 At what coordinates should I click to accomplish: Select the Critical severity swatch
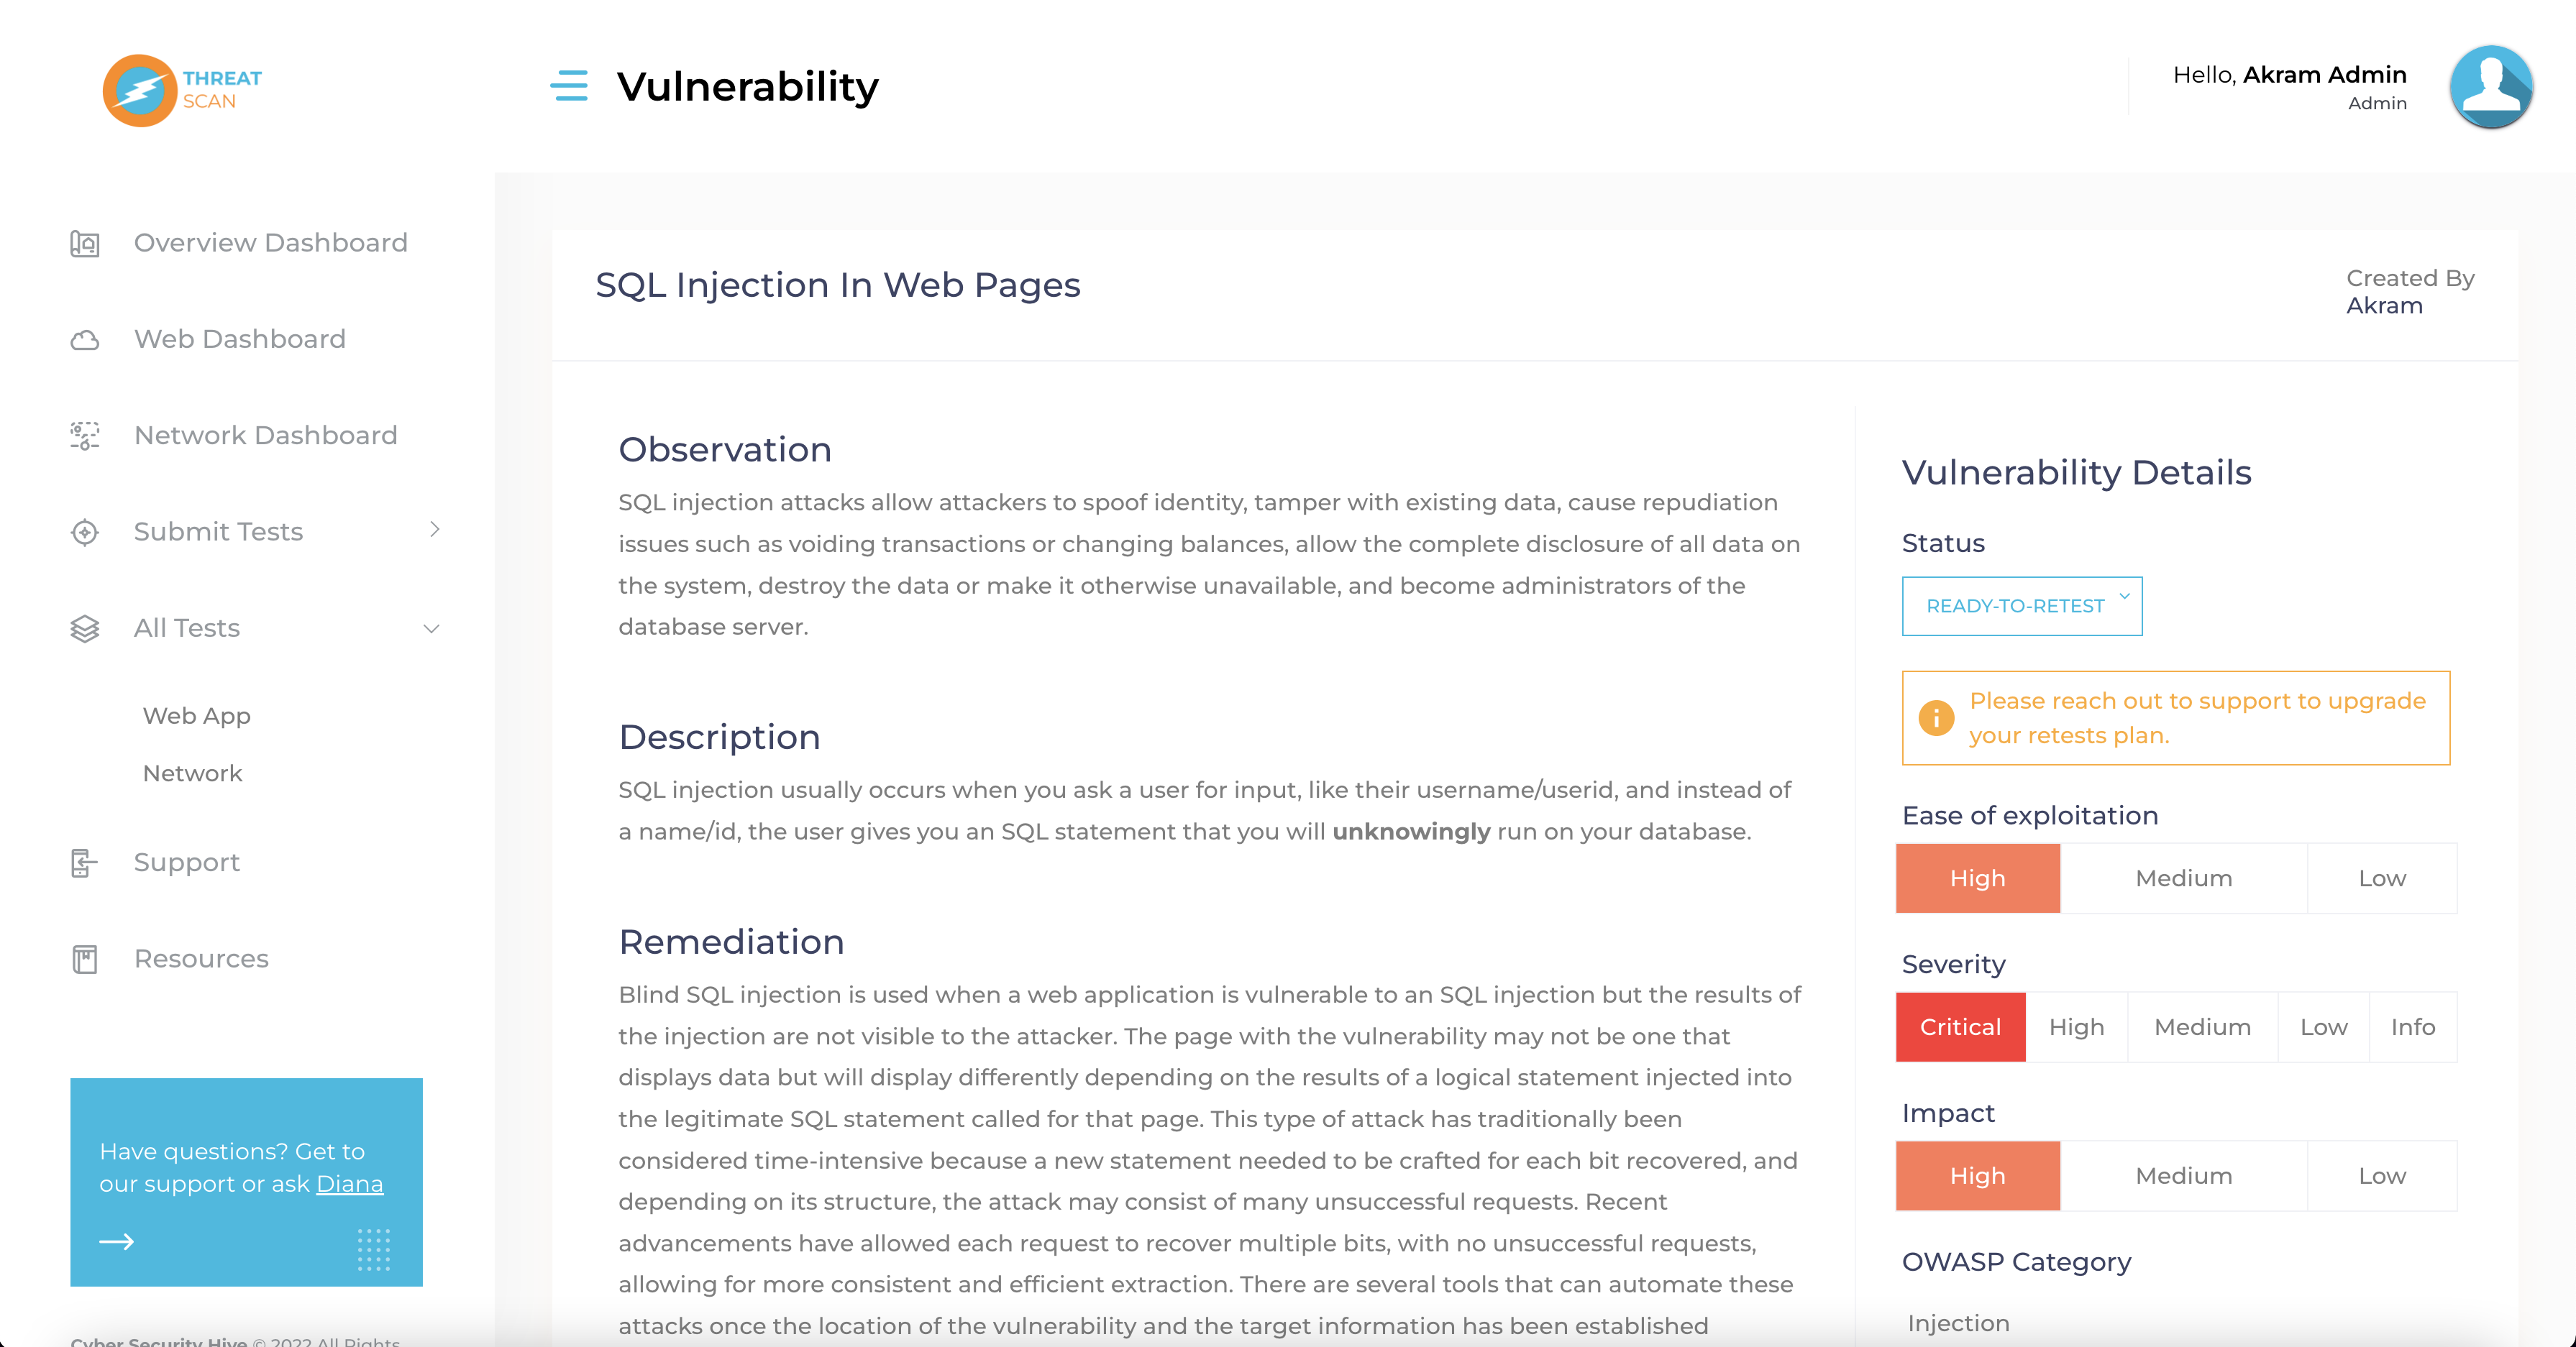pyautogui.click(x=1959, y=1026)
